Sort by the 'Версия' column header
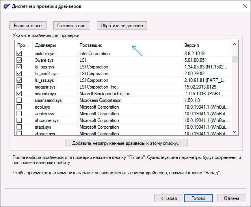This screenshot has width=251, height=207. pos(206,45)
